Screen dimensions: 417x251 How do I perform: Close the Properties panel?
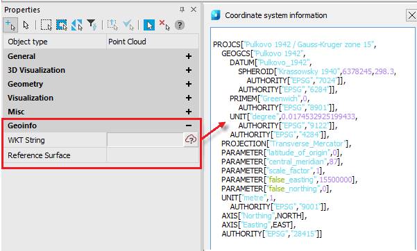[x=194, y=10]
